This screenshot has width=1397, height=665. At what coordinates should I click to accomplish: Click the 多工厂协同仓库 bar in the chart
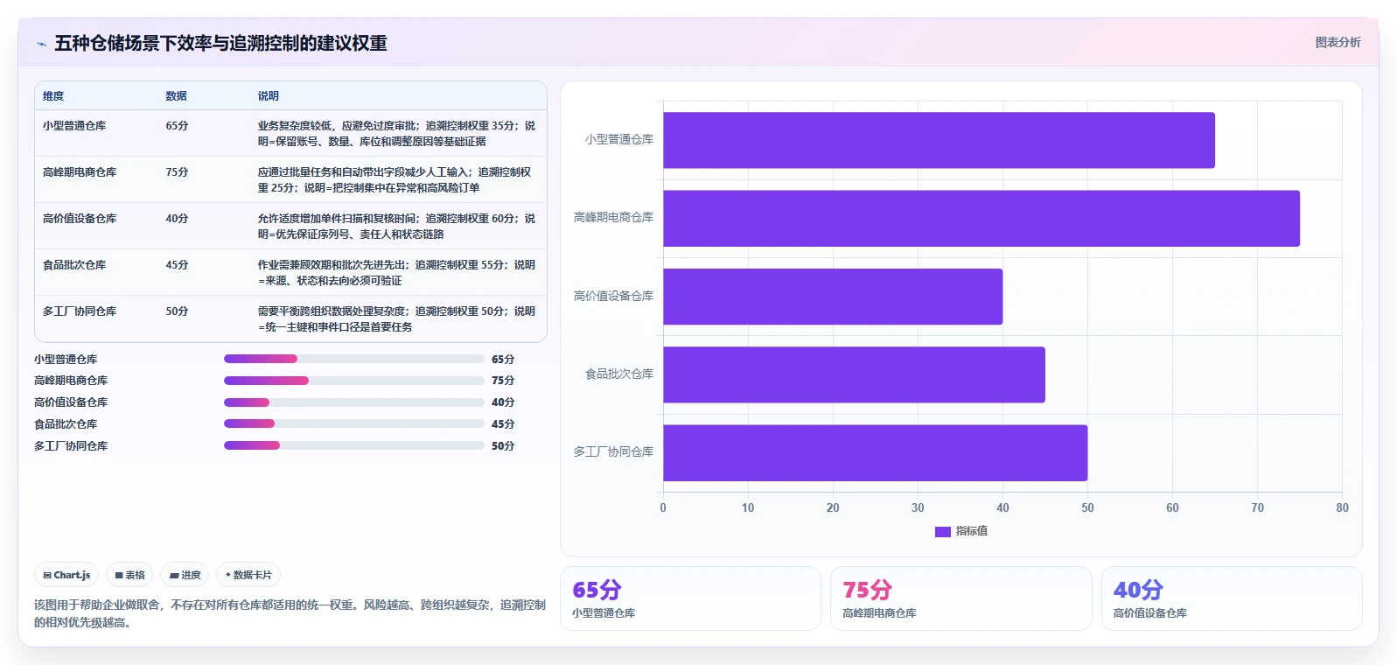click(x=875, y=453)
